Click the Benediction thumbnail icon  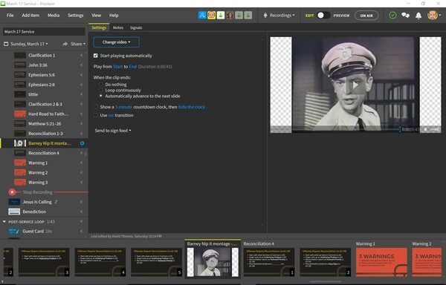14,212
